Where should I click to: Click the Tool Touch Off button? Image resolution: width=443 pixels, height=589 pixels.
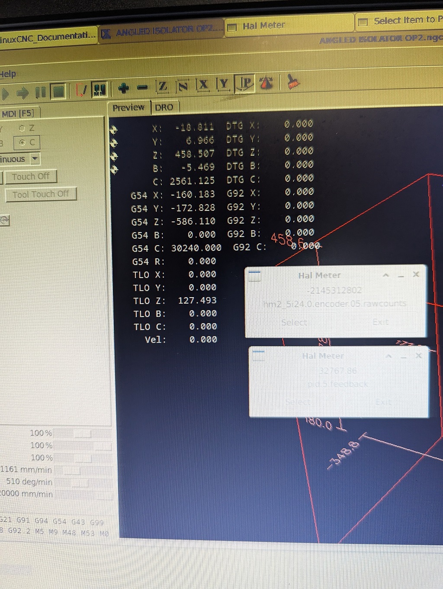click(x=41, y=194)
